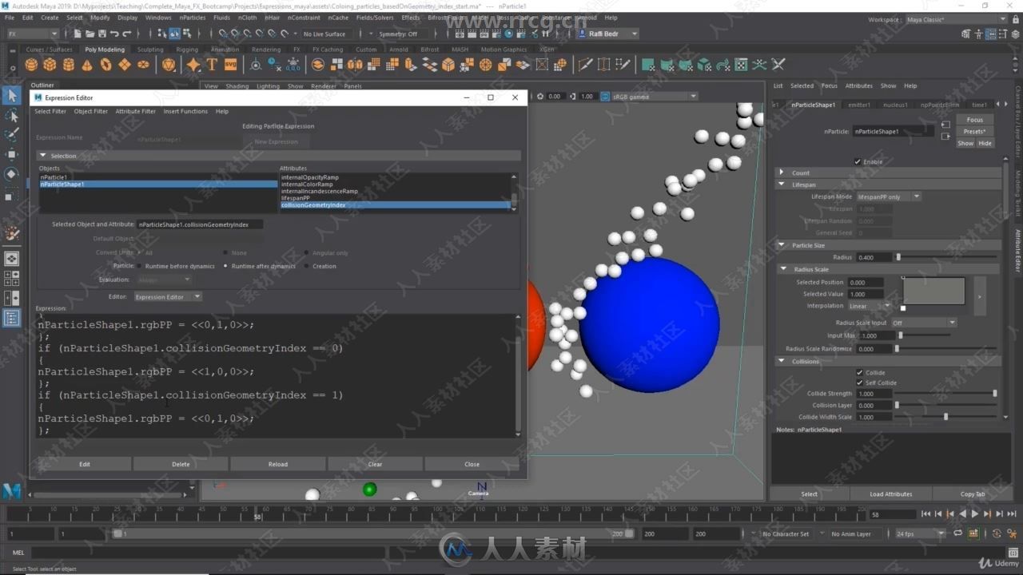Click the play forwards button

click(x=974, y=514)
